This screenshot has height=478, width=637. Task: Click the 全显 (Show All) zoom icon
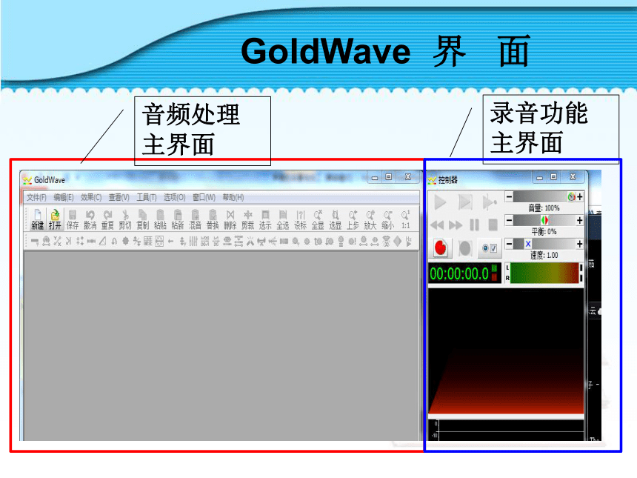coord(318,219)
